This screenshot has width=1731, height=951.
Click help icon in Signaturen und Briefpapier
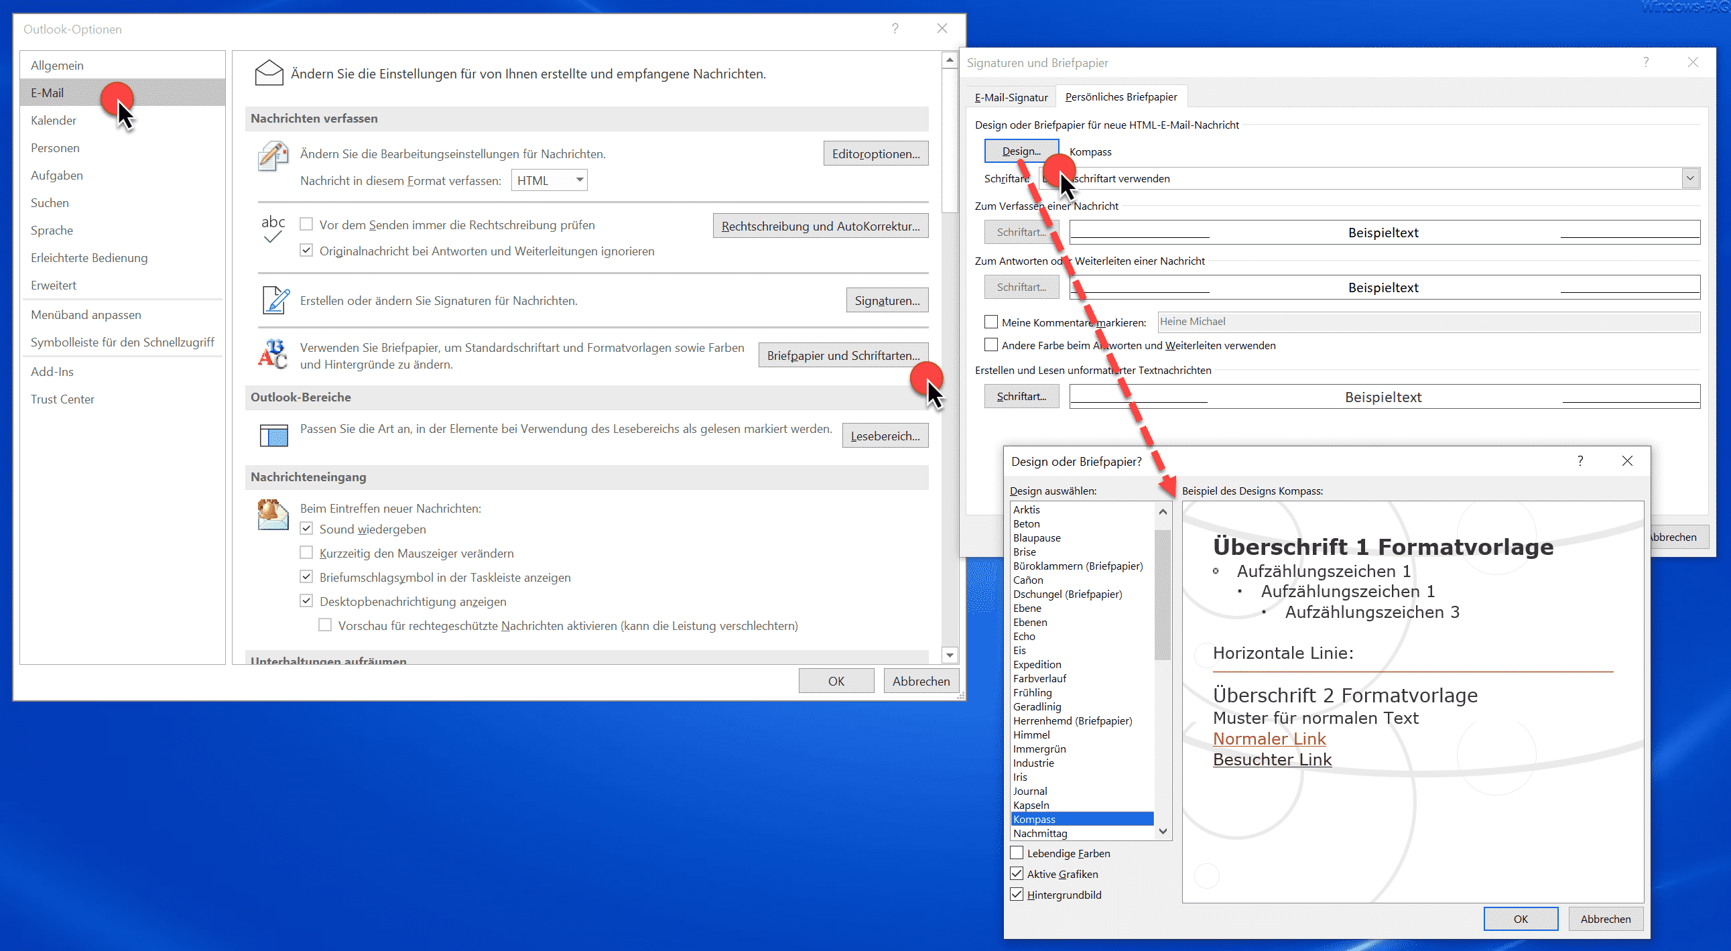click(x=1646, y=62)
